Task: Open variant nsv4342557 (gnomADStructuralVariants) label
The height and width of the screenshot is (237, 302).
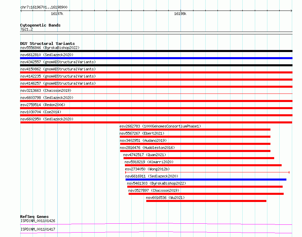Action: (x=58, y=62)
